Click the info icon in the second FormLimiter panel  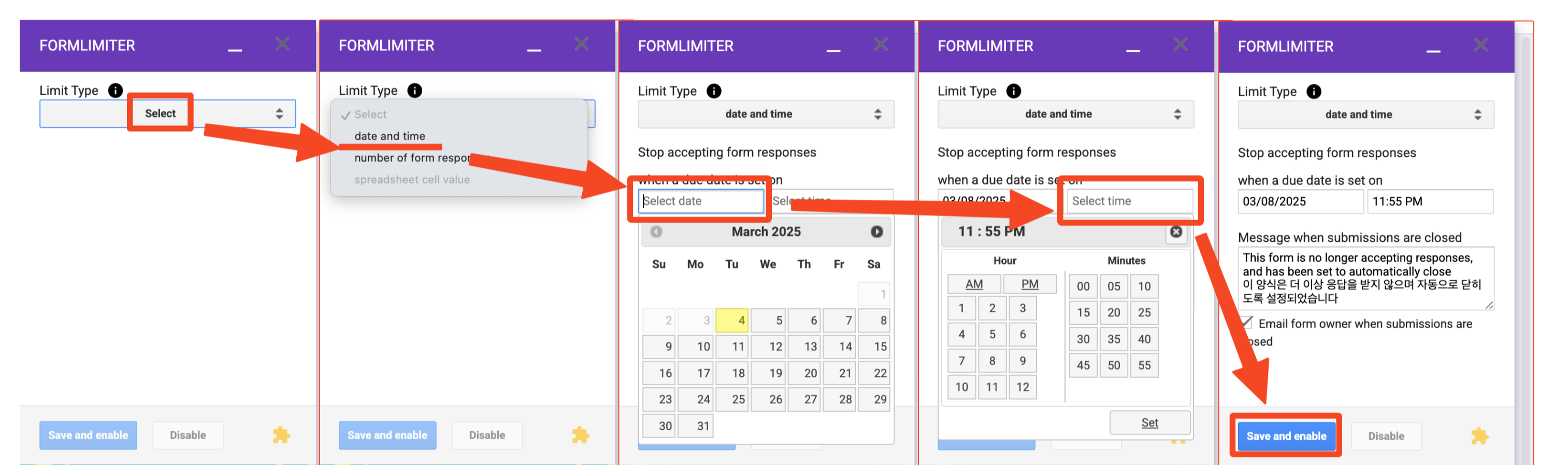(414, 91)
